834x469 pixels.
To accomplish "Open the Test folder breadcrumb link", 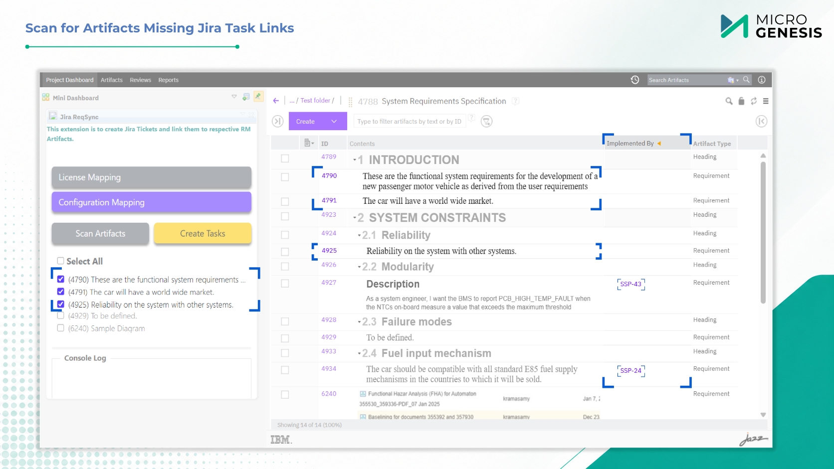I will (315, 101).
